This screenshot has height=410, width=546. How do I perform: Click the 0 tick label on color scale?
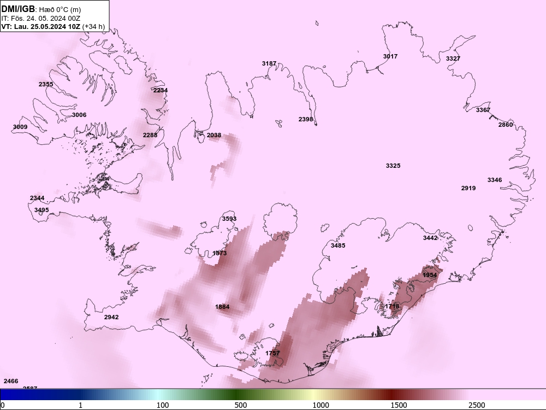(x=3, y=405)
